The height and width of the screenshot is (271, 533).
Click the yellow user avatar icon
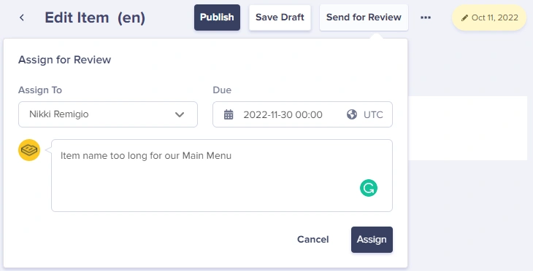[29, 150]
